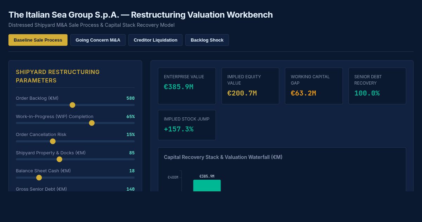Adjust the Order Cancellation Risk slider
Viewport: 422px width, 222px height.
(75, 141)
